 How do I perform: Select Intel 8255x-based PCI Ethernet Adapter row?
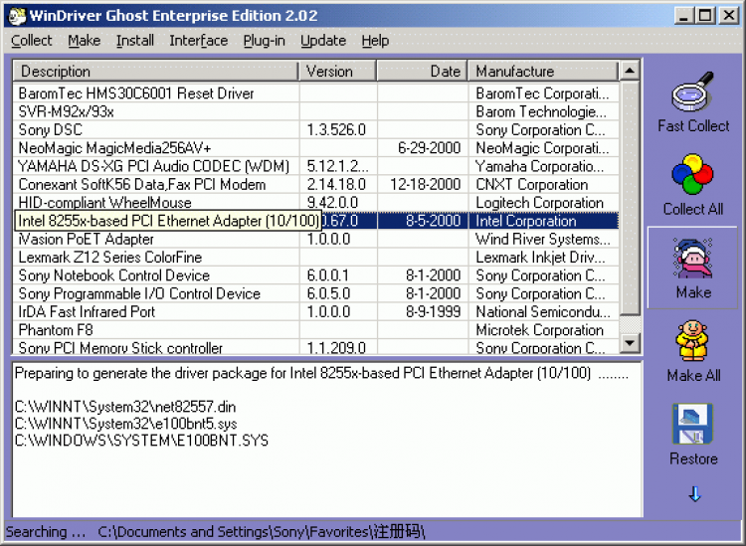[316, 221]
